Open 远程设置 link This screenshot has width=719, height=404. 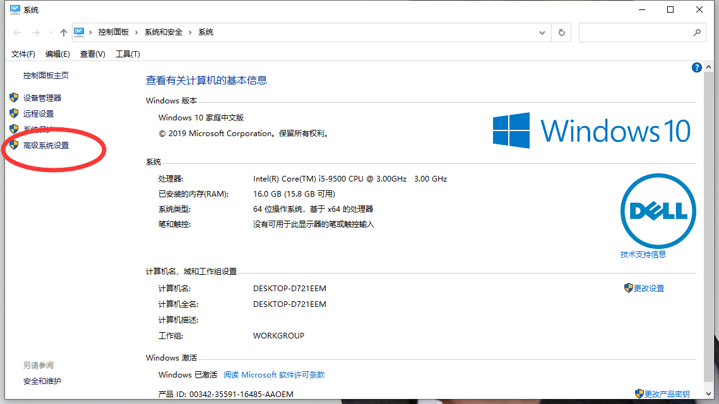39,113
